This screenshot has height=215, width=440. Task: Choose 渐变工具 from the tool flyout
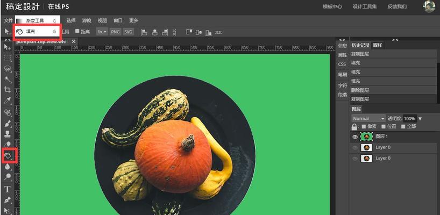(x=38, y=21)
